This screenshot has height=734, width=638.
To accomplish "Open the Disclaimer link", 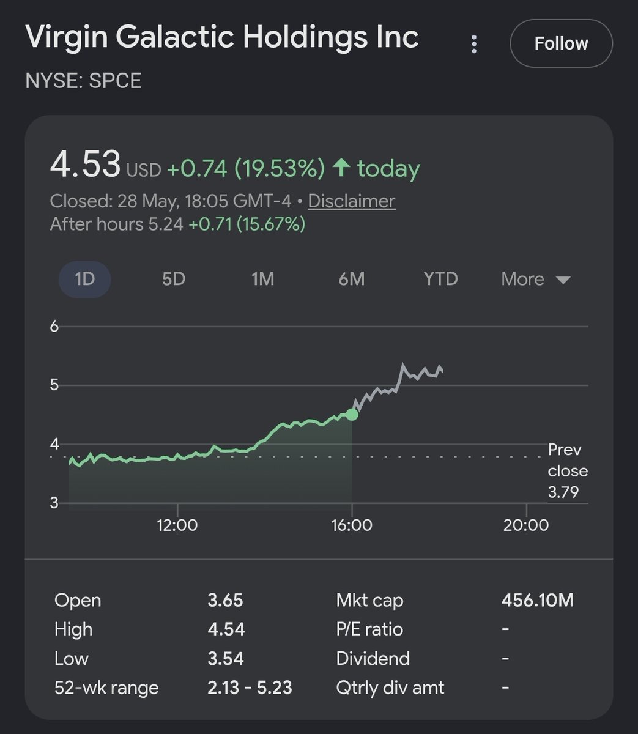I will pos(351,201).
